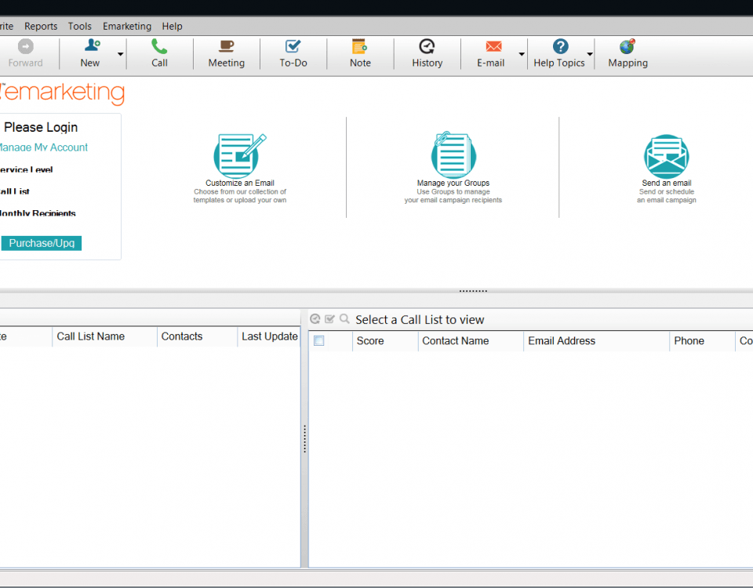Viewport: 753px width, 588px height.
Task: Insert a Note from toolbar
Action: [360, 53]
